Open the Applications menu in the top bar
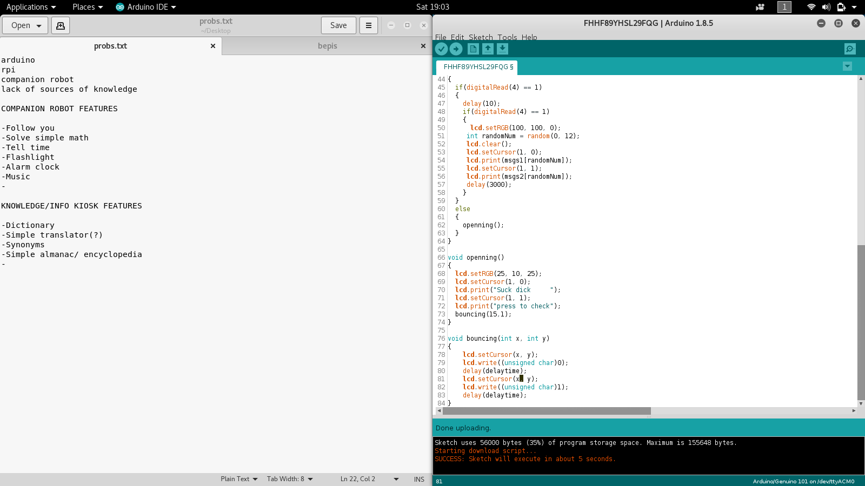 point(31,7)
